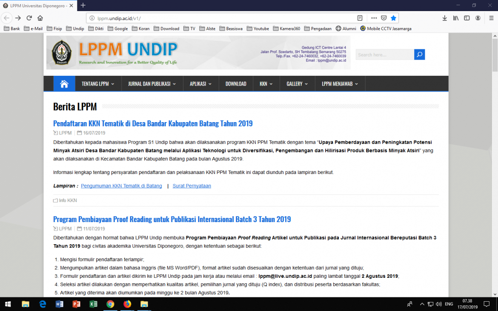Select the DOWNLOAD menu item
Screen dimensions: 498x311
coord(236,83)
